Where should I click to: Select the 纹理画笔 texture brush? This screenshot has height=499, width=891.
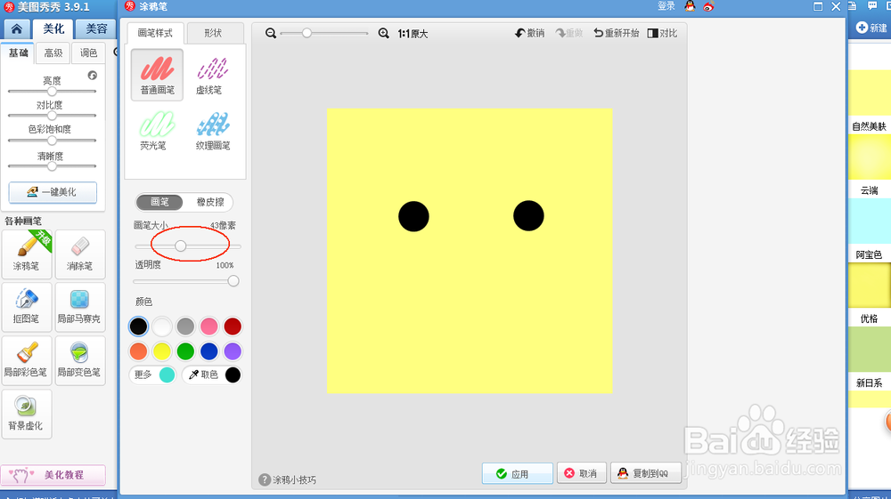pos(213,130)
